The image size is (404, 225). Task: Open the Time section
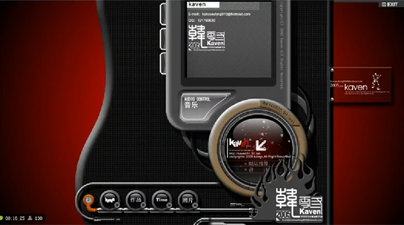tap(162, 200)
